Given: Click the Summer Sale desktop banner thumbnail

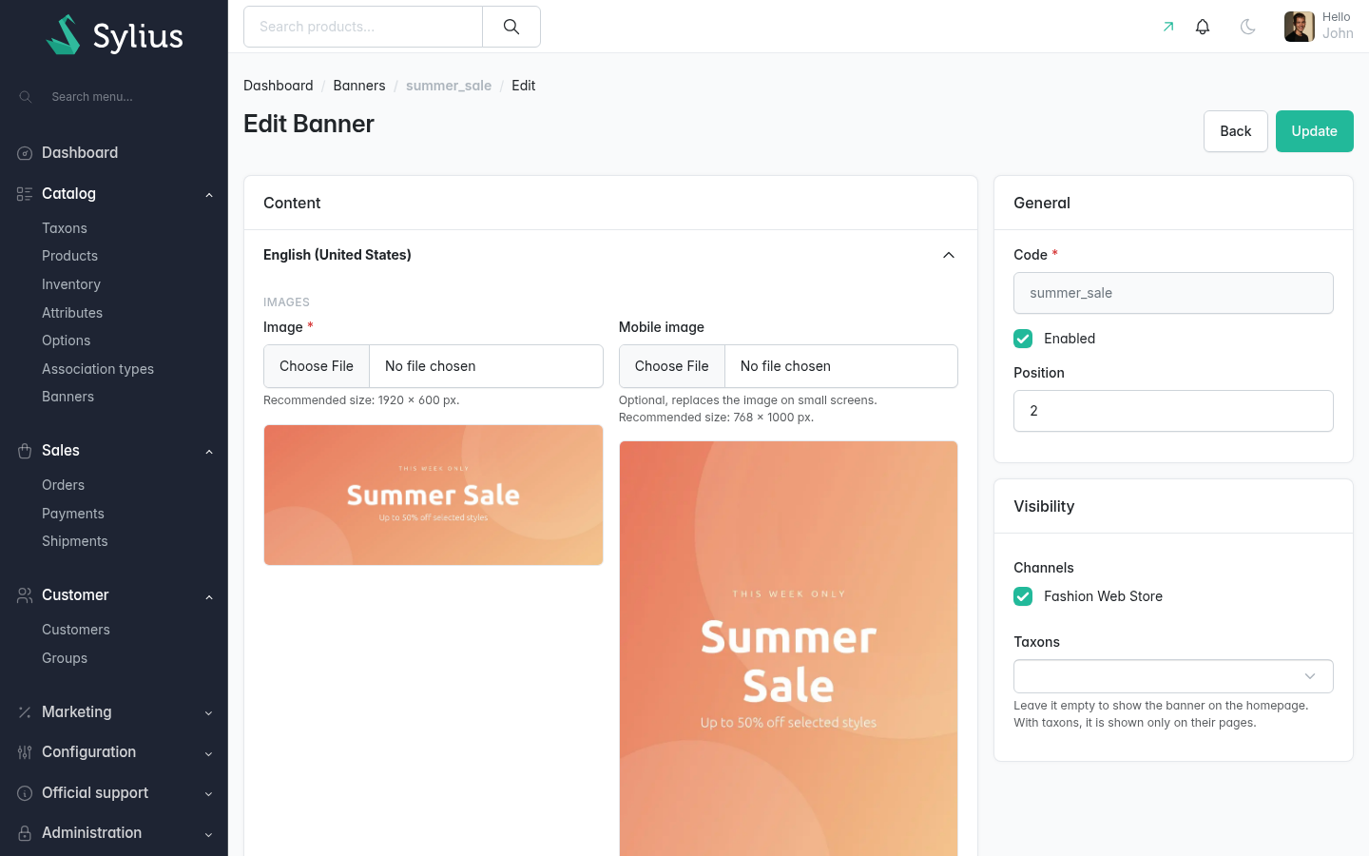Looking at the screenshot, I should pos(434,495).
